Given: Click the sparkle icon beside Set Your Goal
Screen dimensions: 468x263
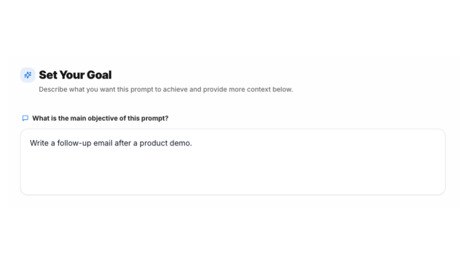Looking at the screenshot, I should point(28,75).
